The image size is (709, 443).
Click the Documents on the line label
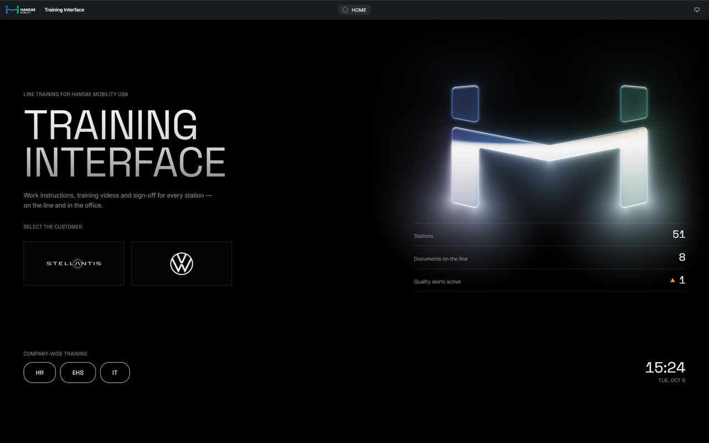440,259
